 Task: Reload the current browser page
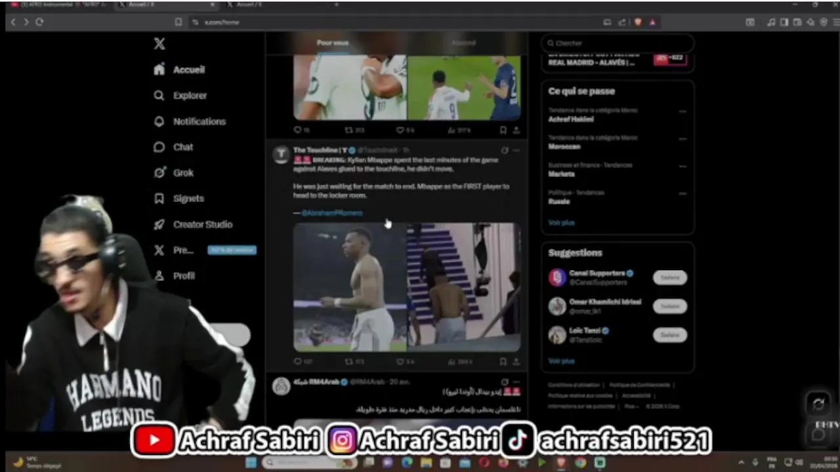click(39, 22)
